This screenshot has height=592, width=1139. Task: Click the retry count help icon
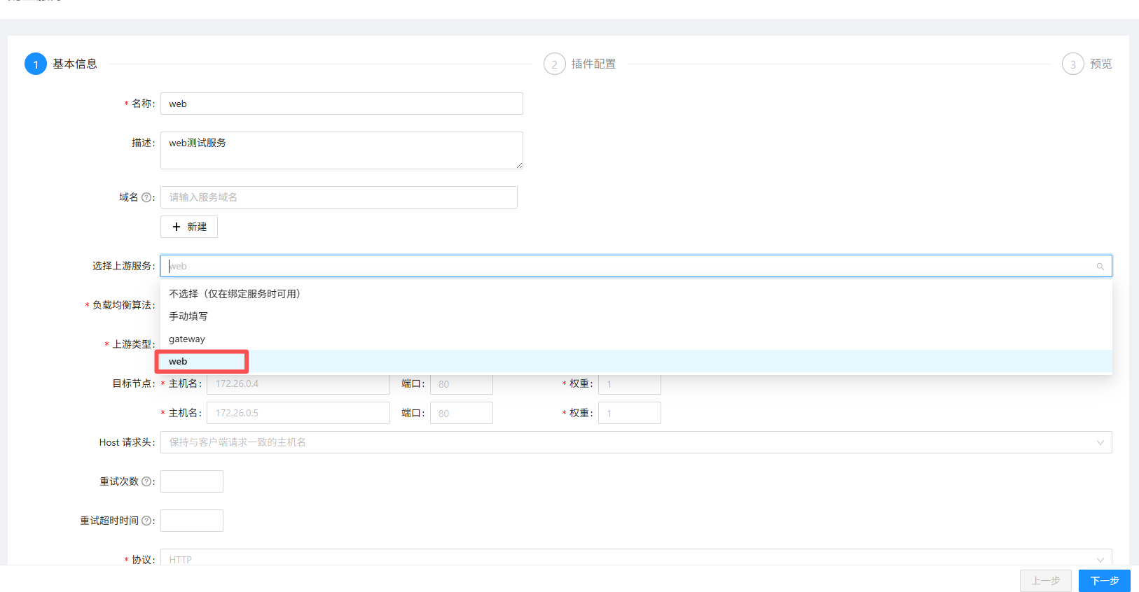coord(146,481)
